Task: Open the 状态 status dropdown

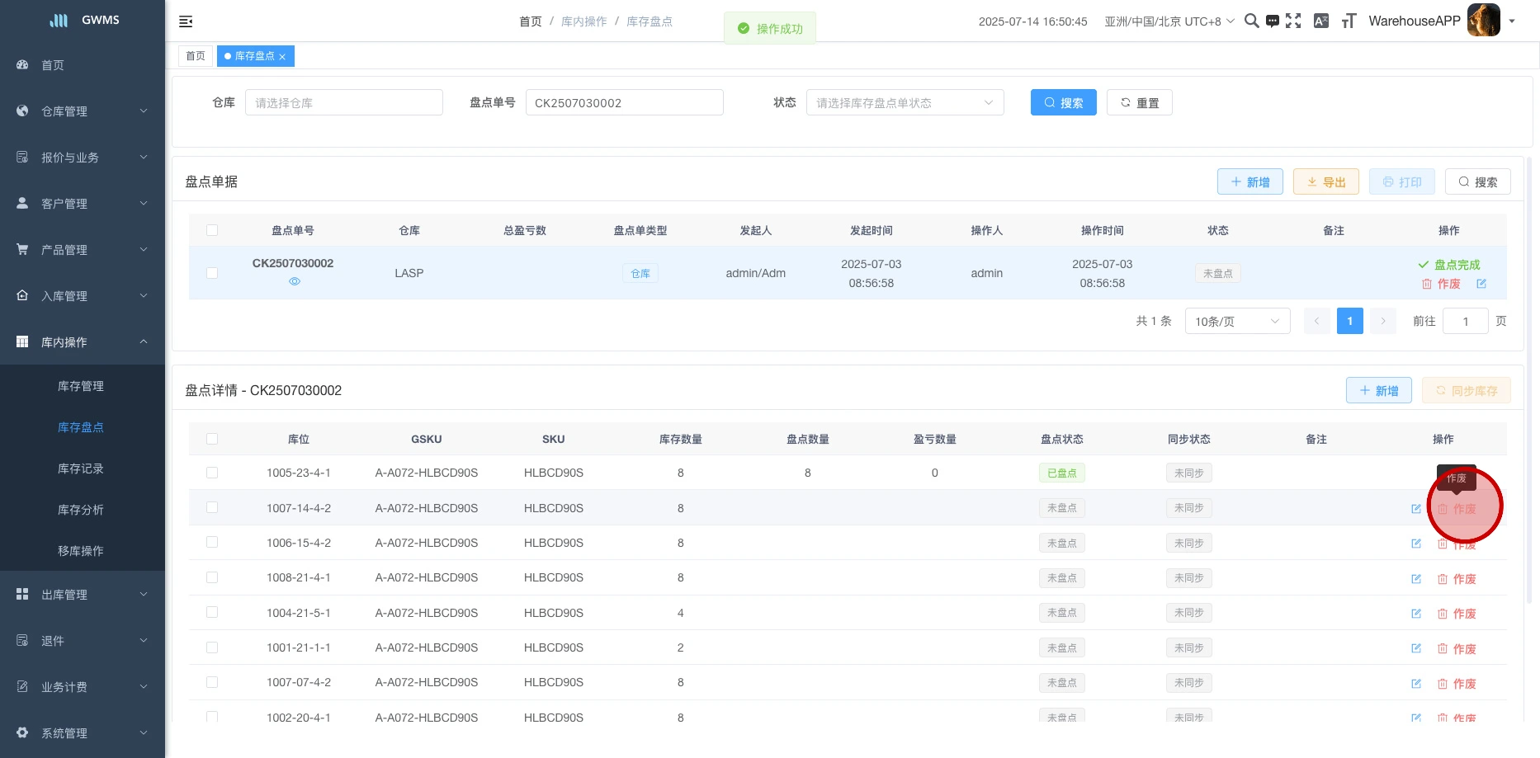Action: coord(905,103)
